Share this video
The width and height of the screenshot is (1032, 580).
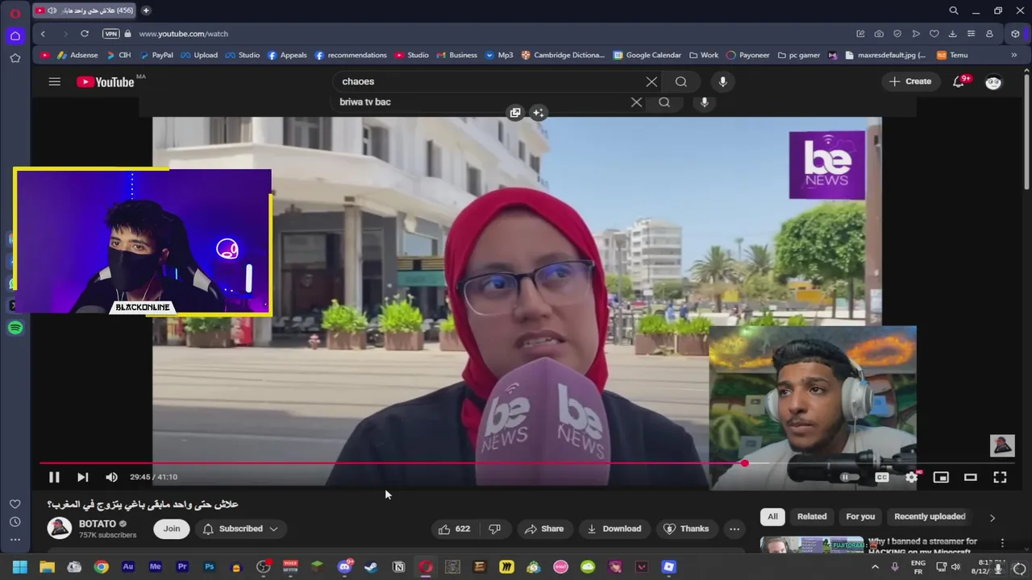(x=544, y=528)
